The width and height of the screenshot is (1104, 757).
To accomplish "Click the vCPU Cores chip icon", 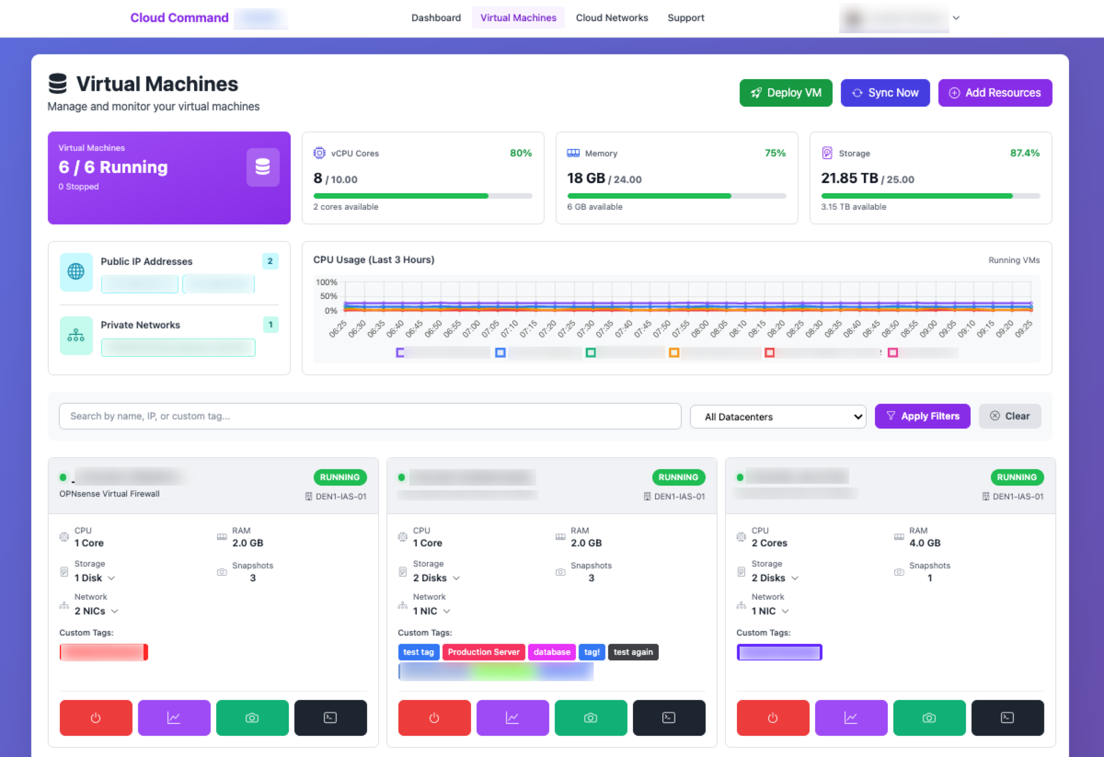I will (319, 153).
